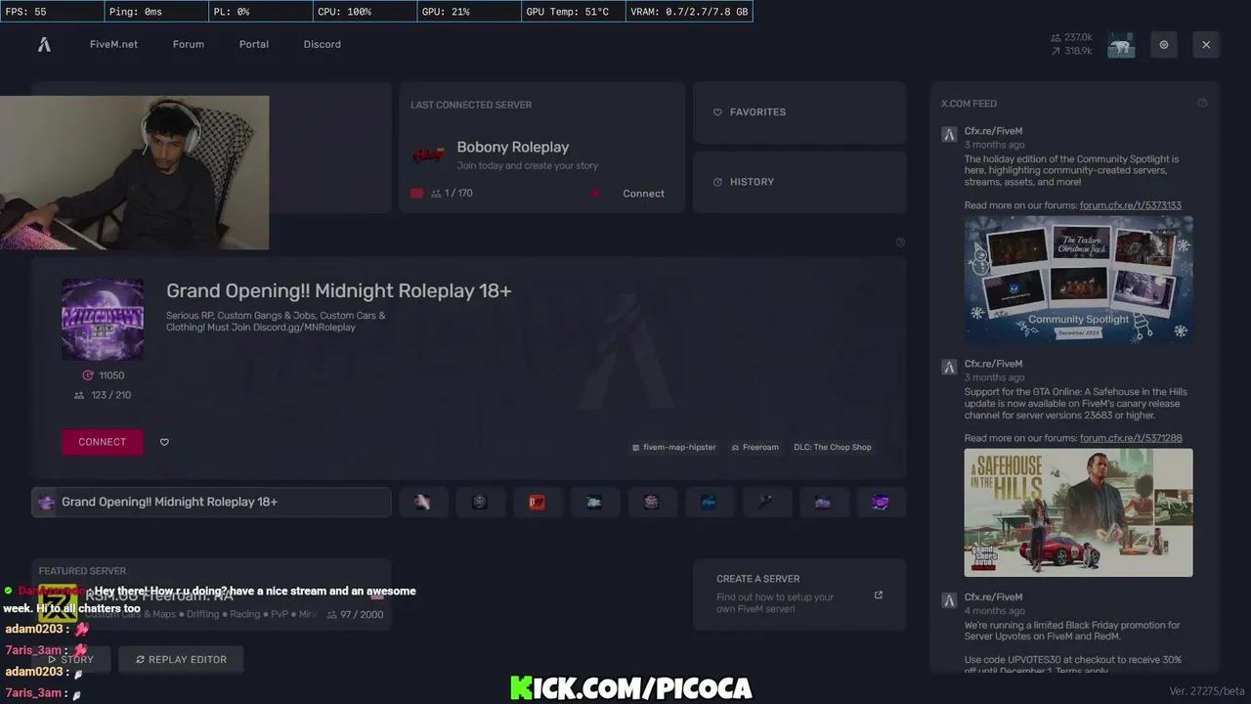Click the DLC: The Chop Shop tag
This screenshot has width=1251, height=704.
832,447
